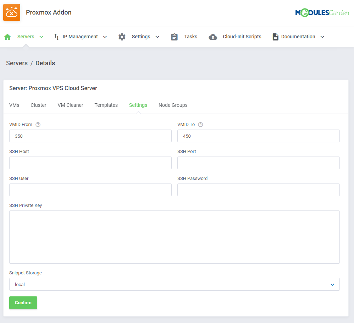The width and height of the screenshot is (354, 323).
Task: Click the VMID To help icon
Action: pos(200,125)
